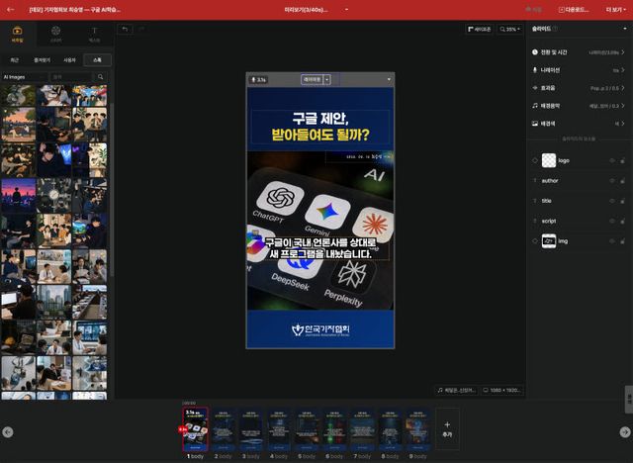Switch to the Recent asset tab

15,59
